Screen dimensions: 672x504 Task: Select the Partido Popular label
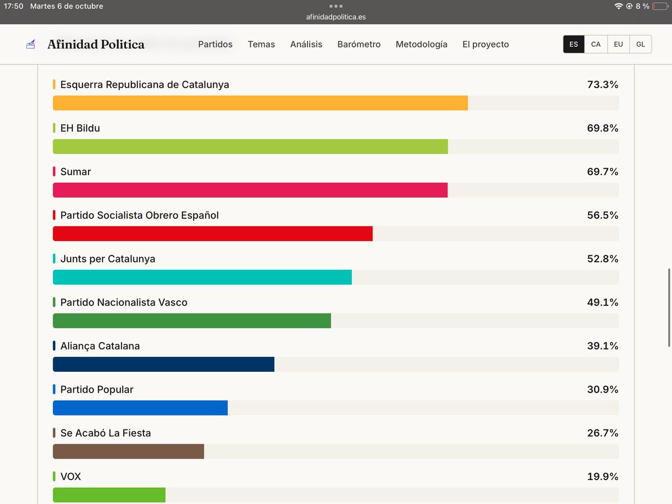tap(97, 390)
